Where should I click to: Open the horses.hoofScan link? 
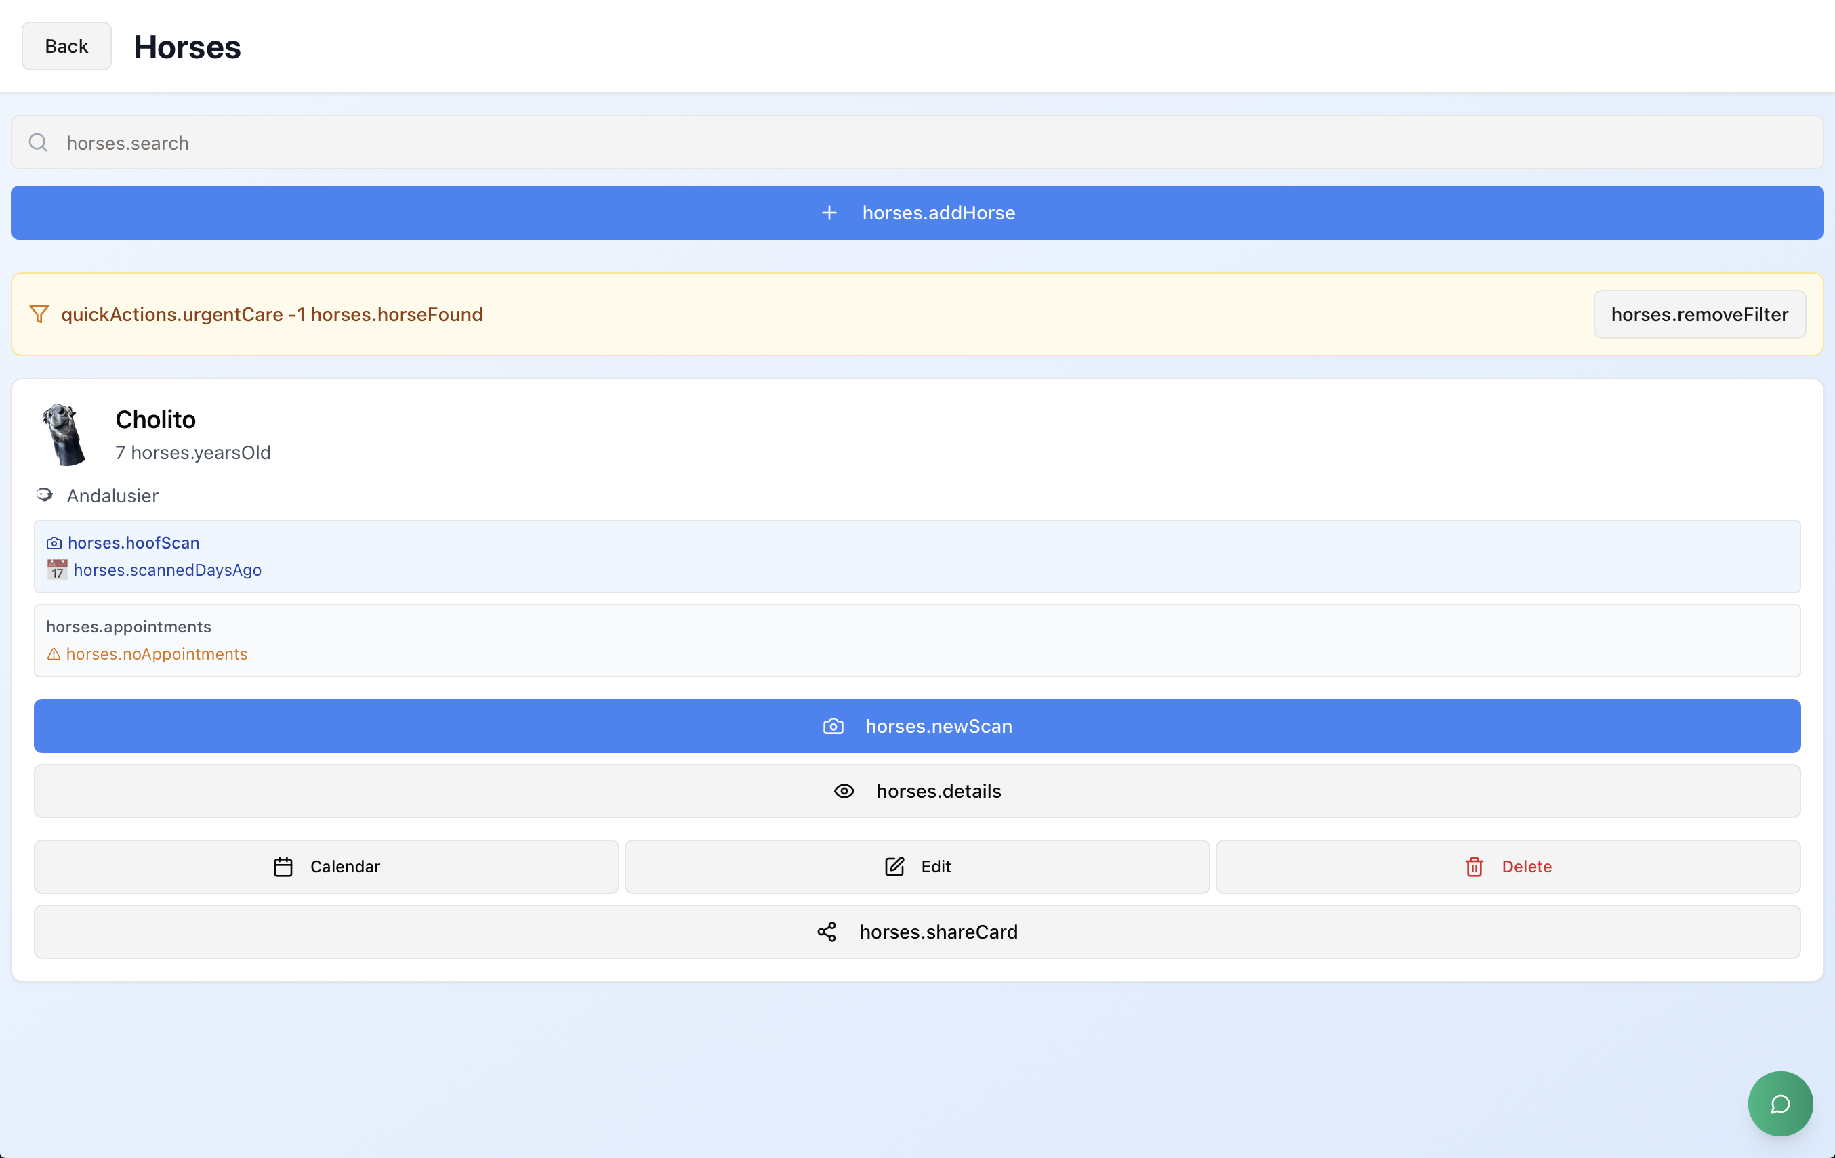[133, 543]
